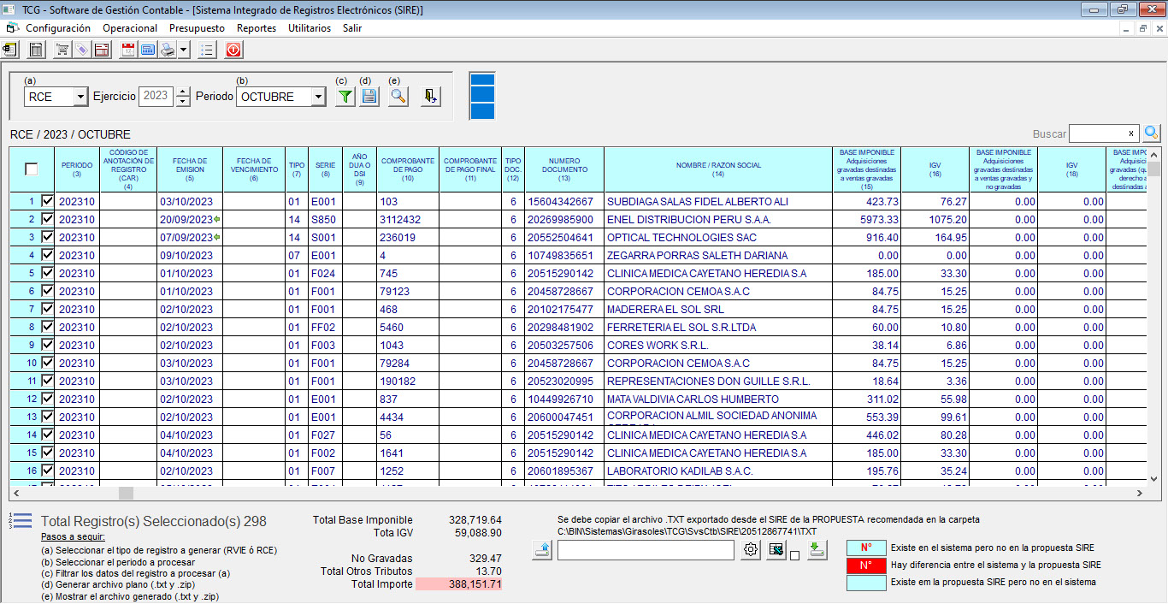Image resolution: width=1168 pixels, height=604 pixels.
Task: Open the Reportes menu
Action: (x=257, y=28)
